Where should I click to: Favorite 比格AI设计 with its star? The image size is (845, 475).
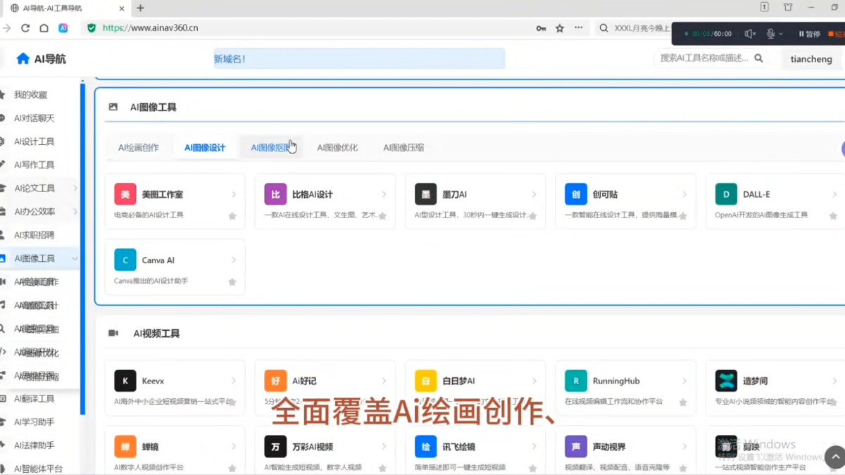[382, 216]
